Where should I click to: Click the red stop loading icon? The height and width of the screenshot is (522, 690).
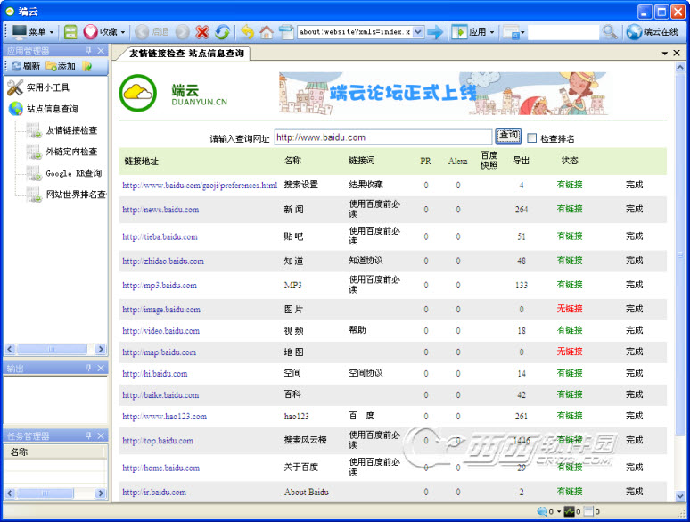point(202,32)
